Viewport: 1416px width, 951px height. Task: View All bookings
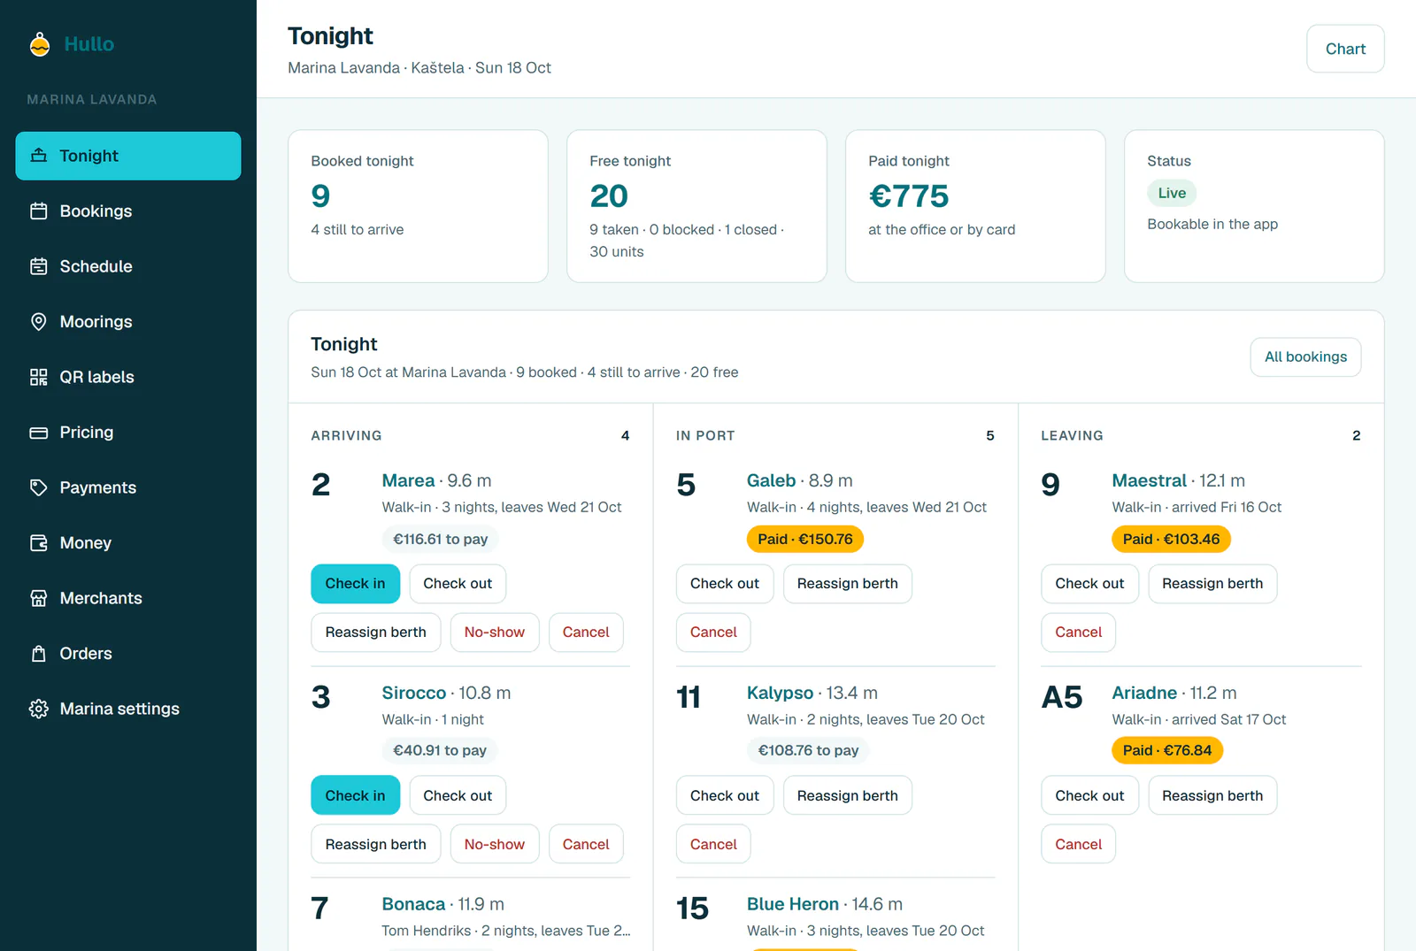1305,357
